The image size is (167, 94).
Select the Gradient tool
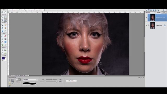pos(5,39)
